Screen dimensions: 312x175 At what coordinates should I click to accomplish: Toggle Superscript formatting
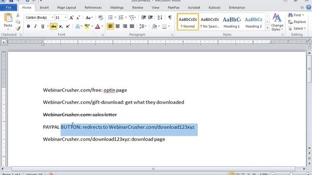[x=68, y=26]
